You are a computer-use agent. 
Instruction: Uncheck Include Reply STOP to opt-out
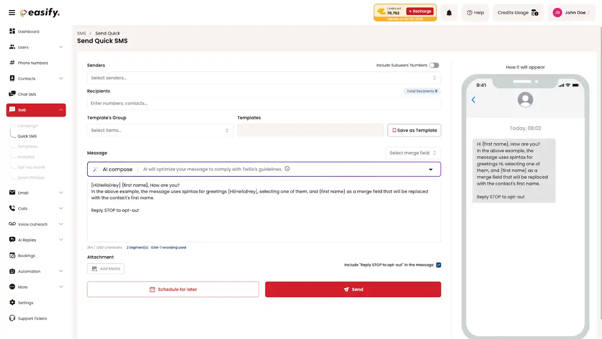(x=438, y=265)
